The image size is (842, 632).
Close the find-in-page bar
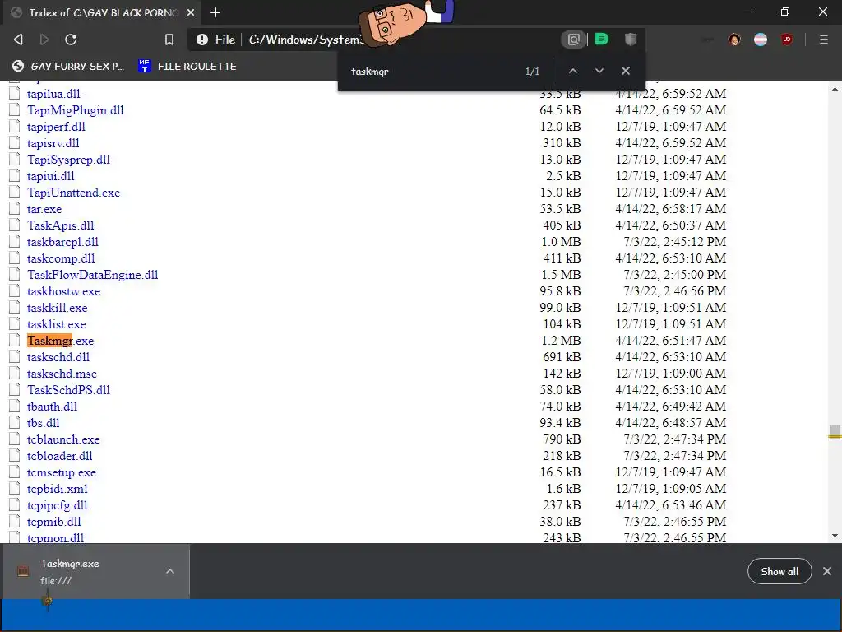coord(626,71)
